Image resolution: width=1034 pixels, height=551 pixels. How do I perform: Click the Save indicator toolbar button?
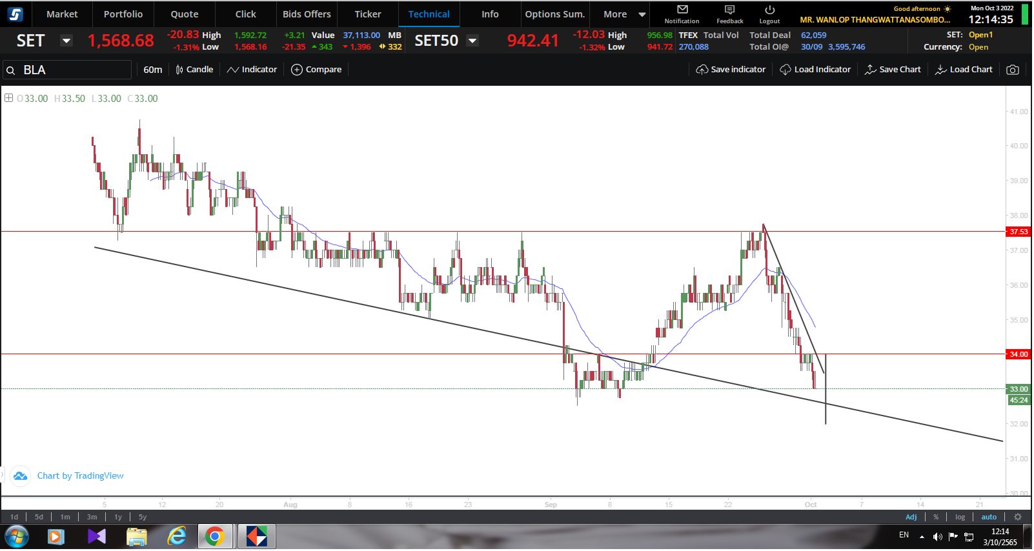coord(731,70)
